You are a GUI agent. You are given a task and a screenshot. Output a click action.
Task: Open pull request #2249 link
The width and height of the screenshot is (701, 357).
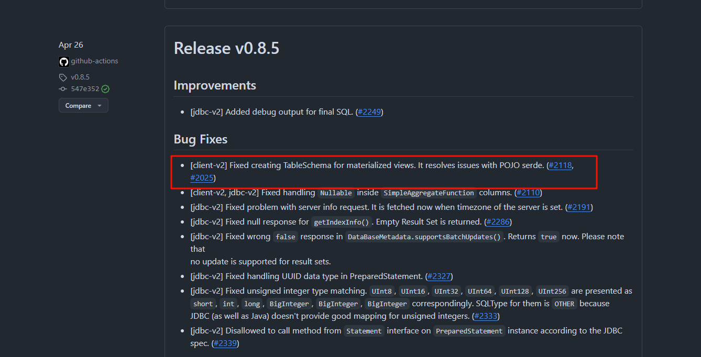(x=369, y=112)
